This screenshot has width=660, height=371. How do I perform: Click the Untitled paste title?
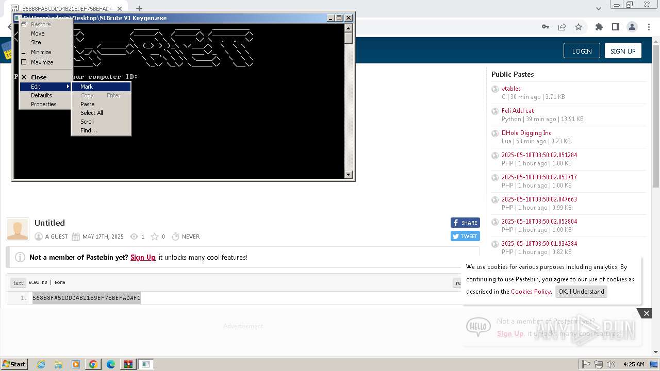49,223
